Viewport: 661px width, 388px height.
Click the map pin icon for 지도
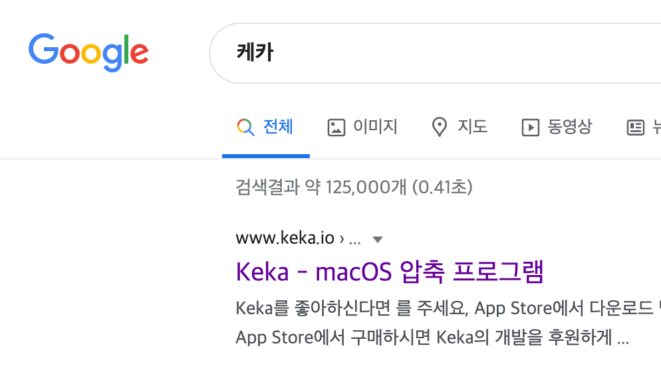(x=440, y=127)
